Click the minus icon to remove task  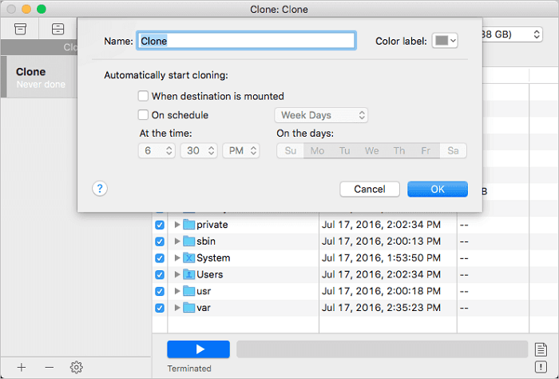(49, 367)
